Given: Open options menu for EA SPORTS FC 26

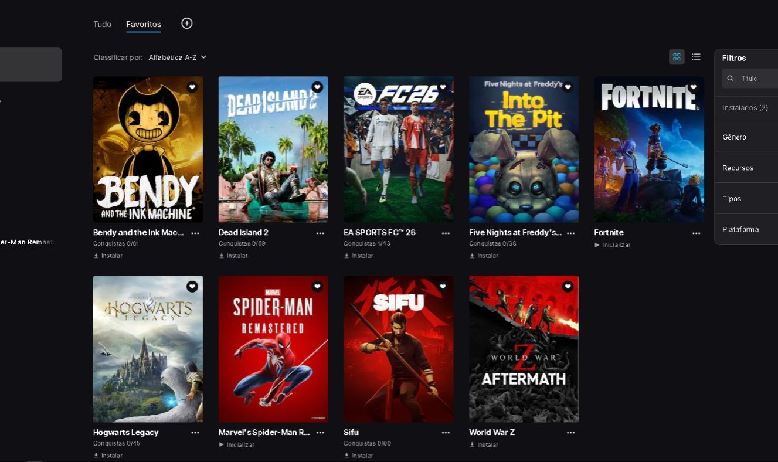Looking at the screenshot, I should pyautogui.click(x=446, y=233).
